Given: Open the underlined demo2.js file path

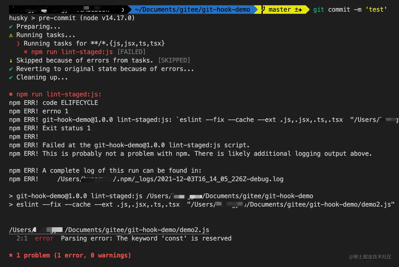Looking at the screenshot, I should pyautogui.click(x=109, y=230).
